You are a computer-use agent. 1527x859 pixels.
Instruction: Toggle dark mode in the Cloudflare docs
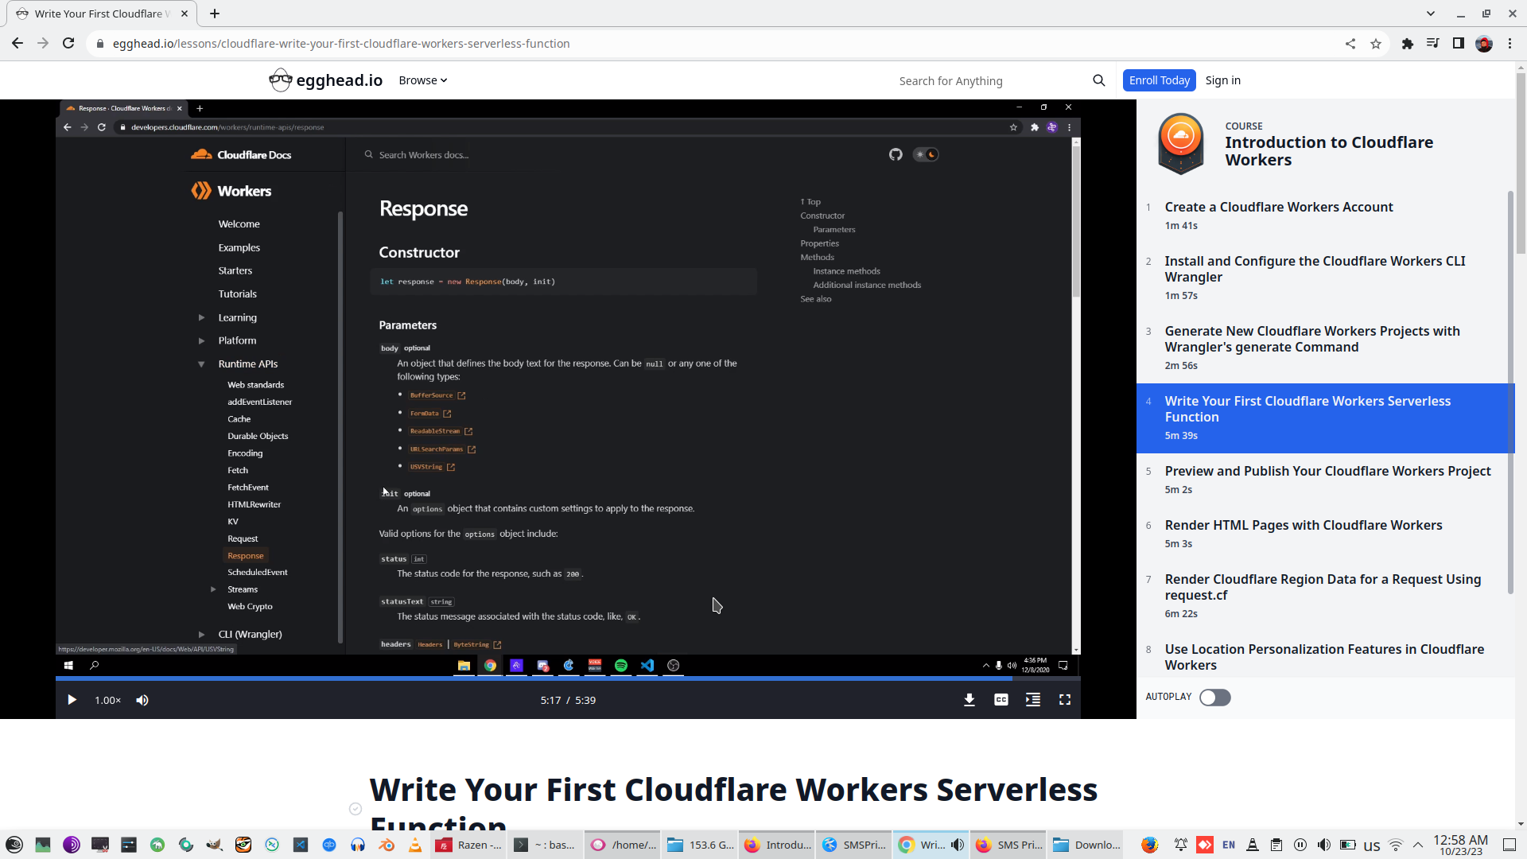click(926, 154)
